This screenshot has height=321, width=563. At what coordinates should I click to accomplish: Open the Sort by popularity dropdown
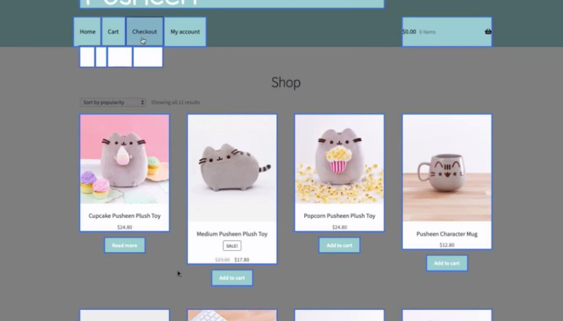[113, 103]
